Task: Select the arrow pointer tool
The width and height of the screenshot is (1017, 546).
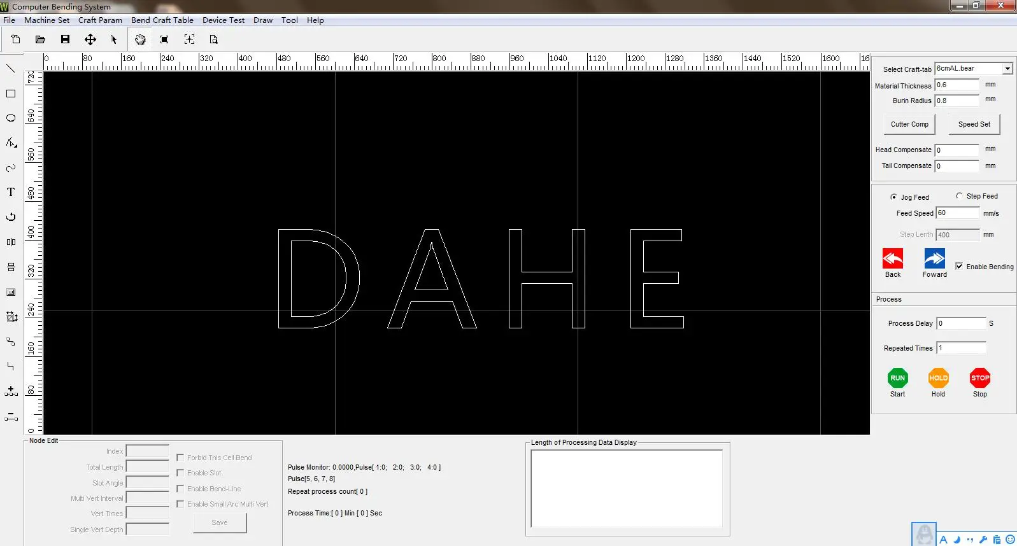Action: pos(114,39)
